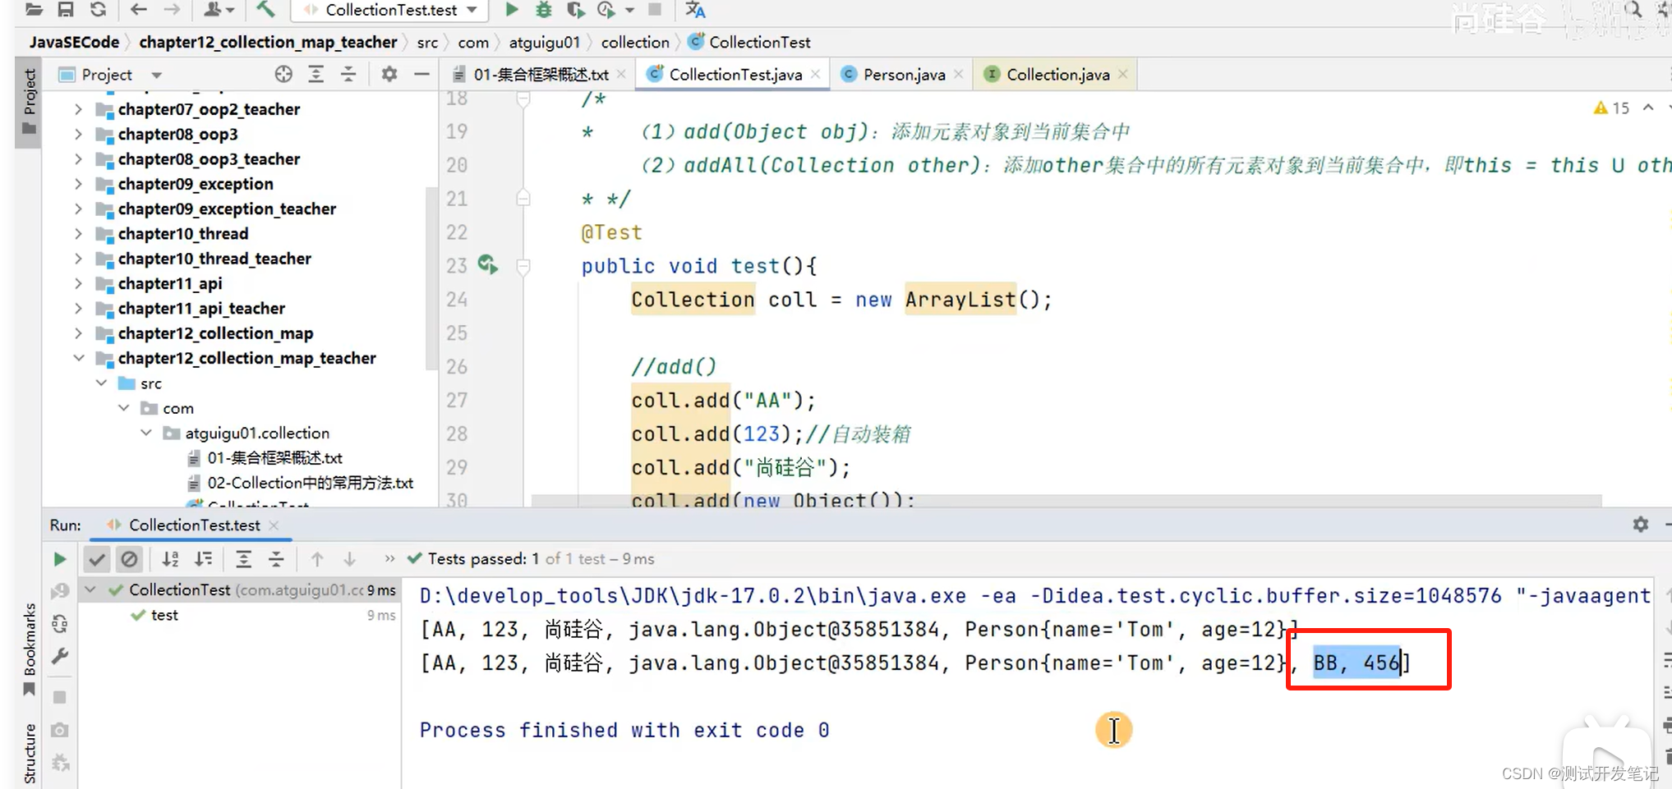1672x789 pixels.
Task: Click the wrench icon in the Run sidebar
Action: (59, 656)
